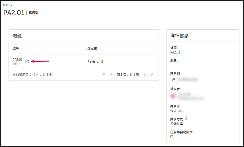Click the 第 1 页，共 1 页 page indicator
Screen dimensions: 244x147
pos(128,75)
